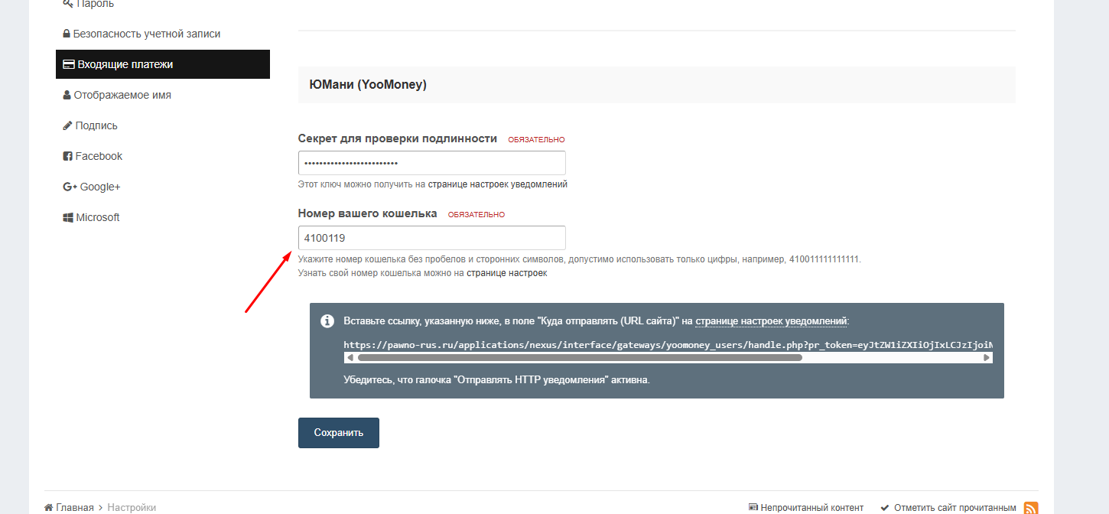Image resolution: width=1109 pixels, height=514 pixels.
Task: Focus the Номер вашего кошелька field
Action: click(432, 238)
